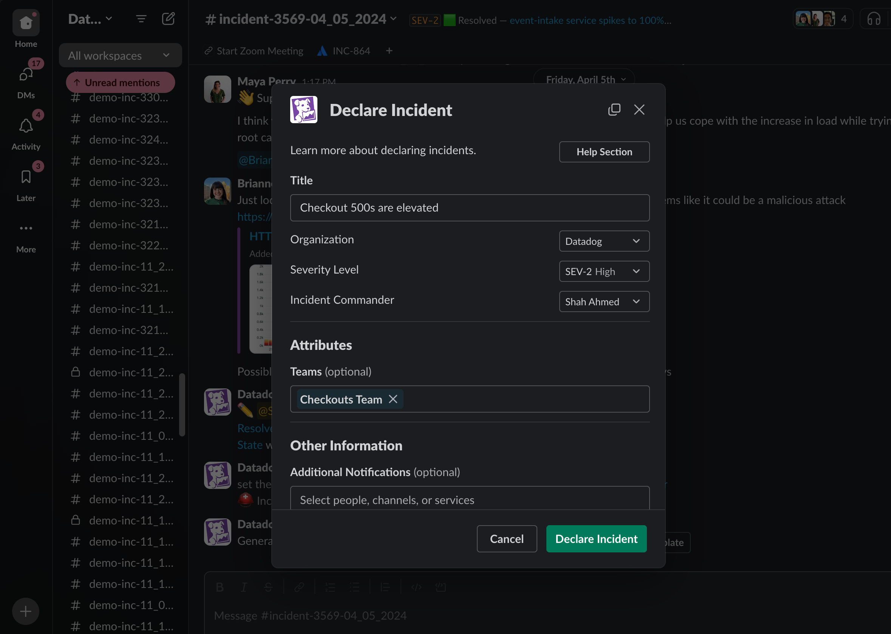Open the Activity panel
The image size is (891, 634).
click(25, 126)
